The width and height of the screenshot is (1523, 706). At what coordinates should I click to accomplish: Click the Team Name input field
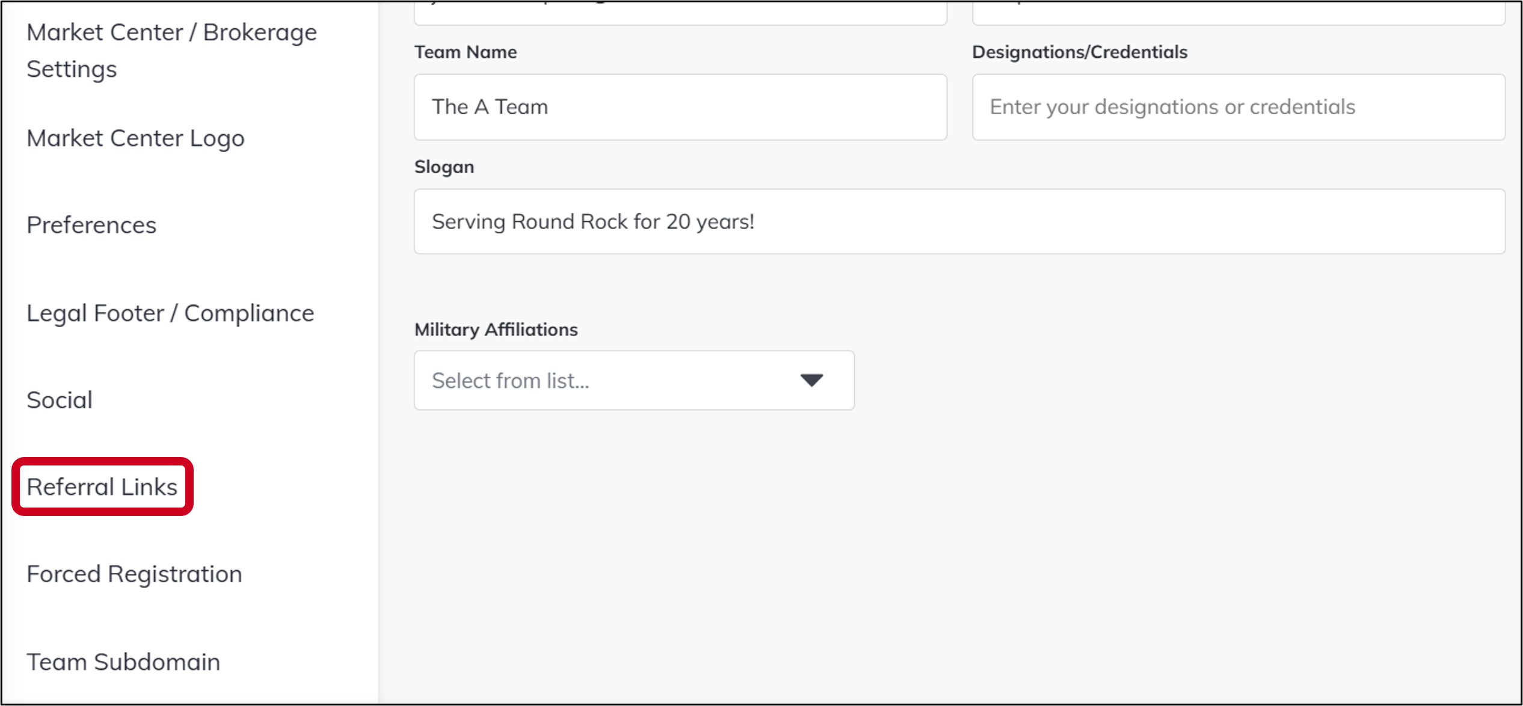click(x=680, y=107)
